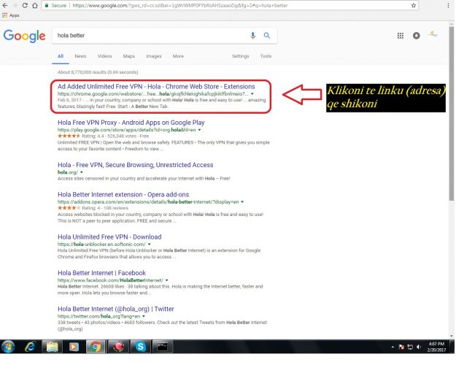Image resolution: width=456 pixels, height=365 pixels.
Task: Open Google notifications bell icon
Action: pos(417,36)
